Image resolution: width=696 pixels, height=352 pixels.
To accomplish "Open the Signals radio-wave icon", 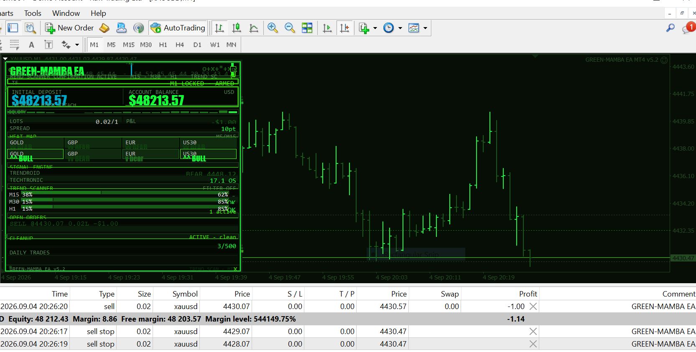I will (x=138, y=28).
